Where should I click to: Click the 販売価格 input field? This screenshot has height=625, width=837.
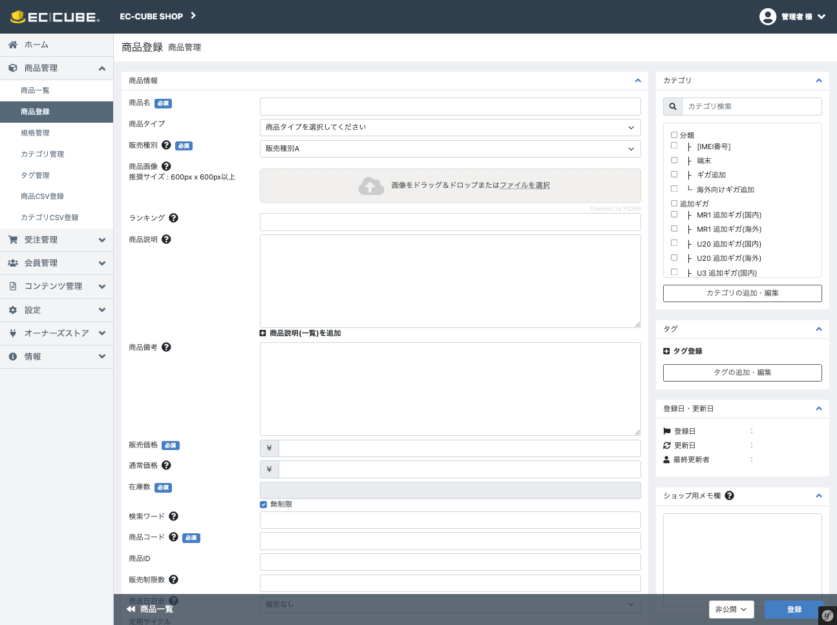[460, 448]
